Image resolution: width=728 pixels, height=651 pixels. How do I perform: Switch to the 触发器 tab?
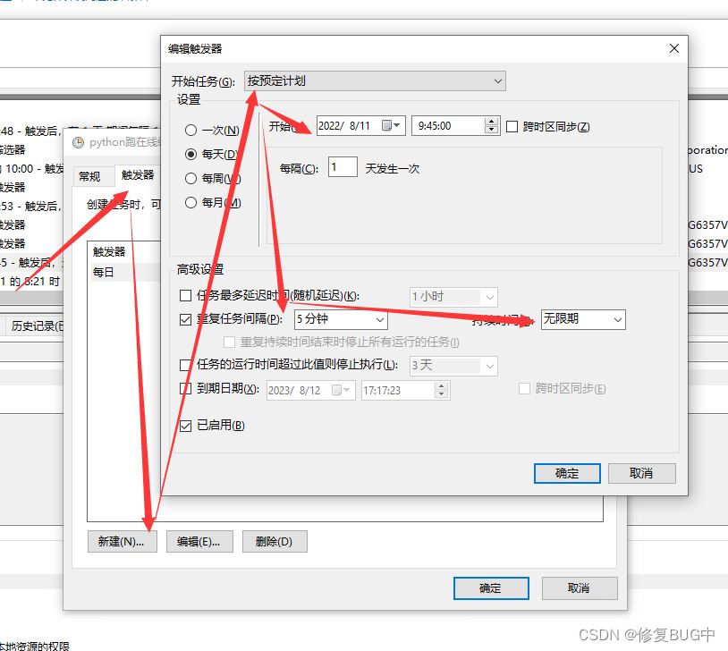coord(138,175)
